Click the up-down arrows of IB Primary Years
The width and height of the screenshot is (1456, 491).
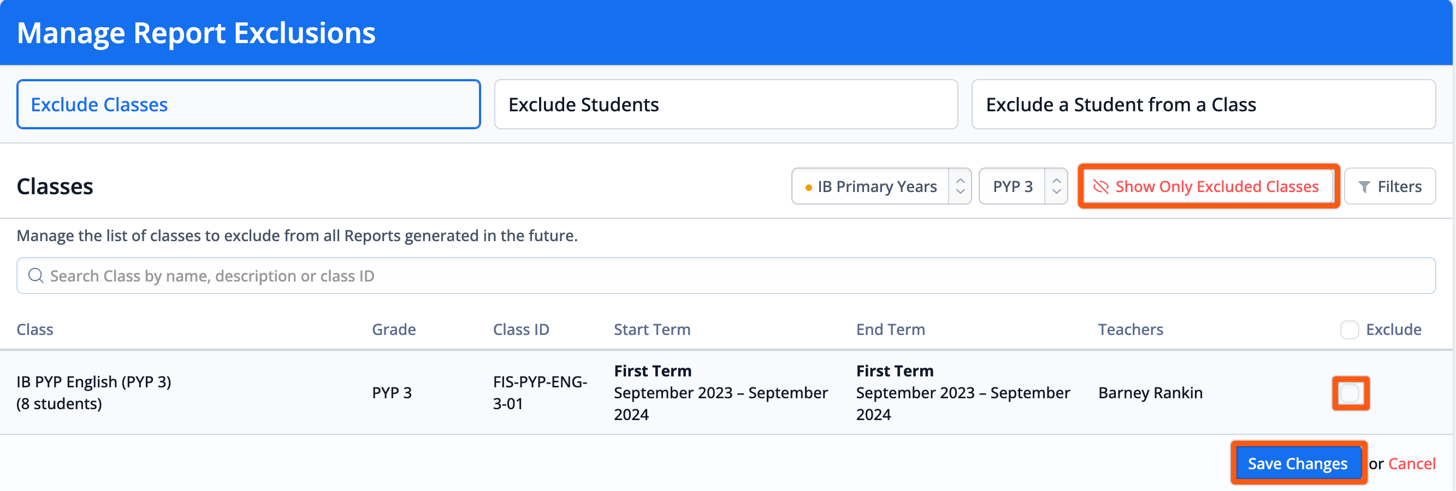960,186
